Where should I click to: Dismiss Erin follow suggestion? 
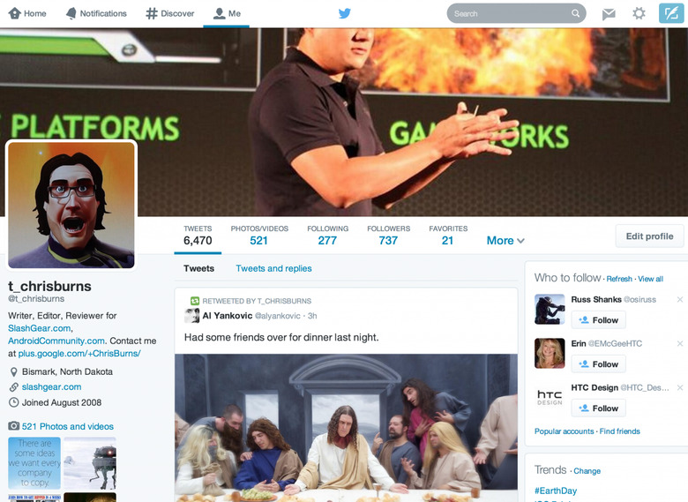tap(680, 343)
